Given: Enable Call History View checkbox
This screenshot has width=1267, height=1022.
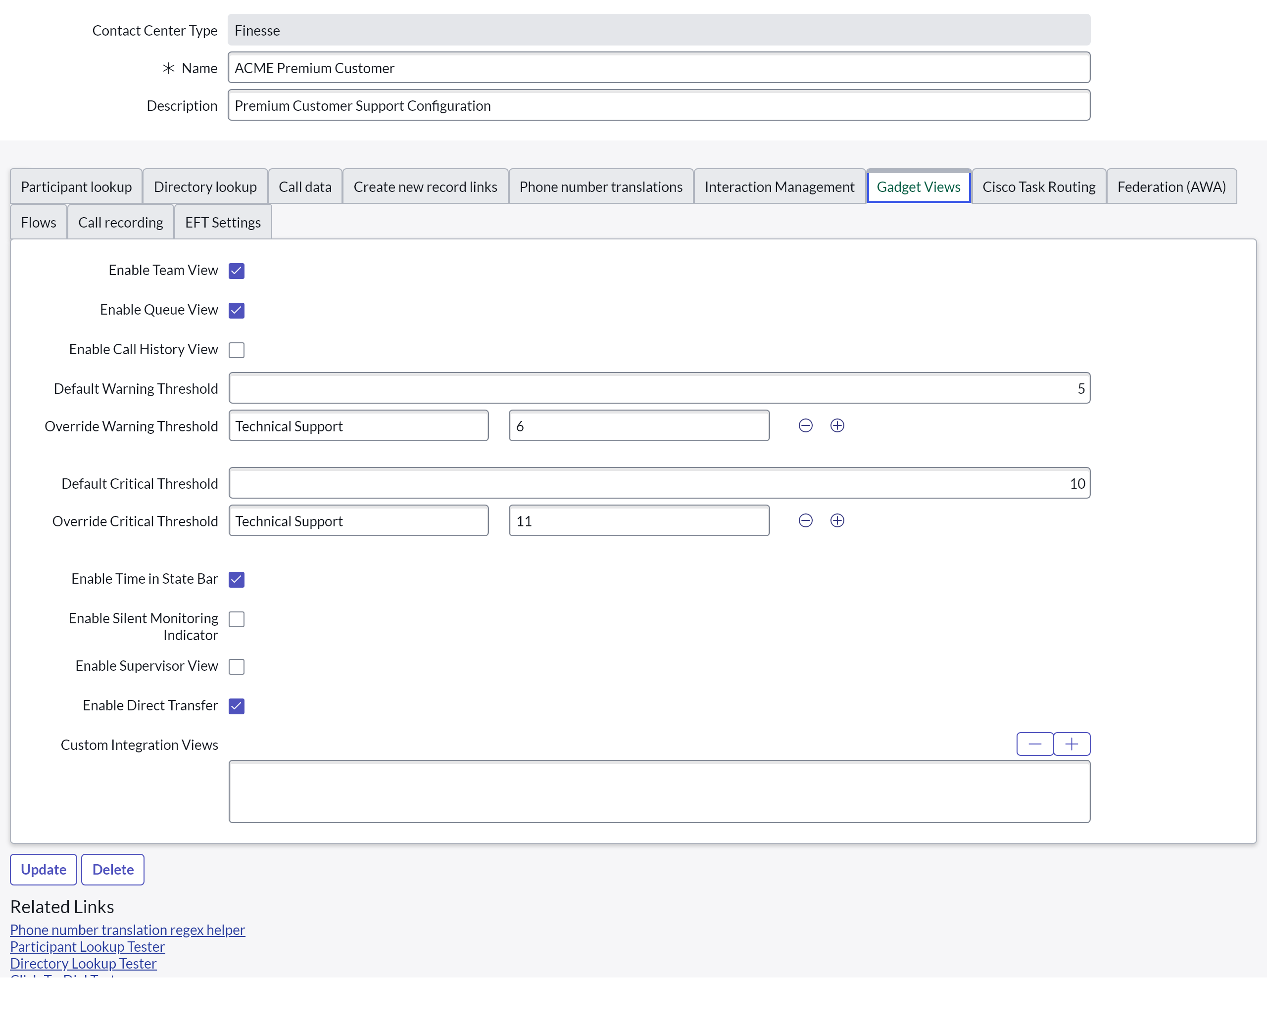Looking at the screenshot, I should [236, 350].
